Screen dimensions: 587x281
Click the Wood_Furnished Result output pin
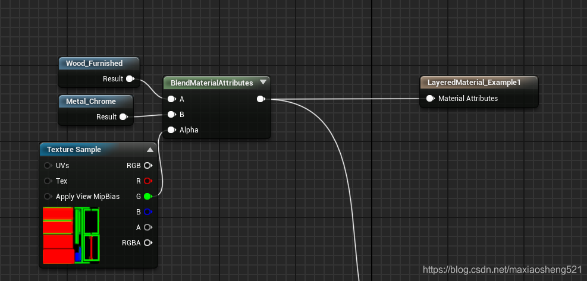[130, 79]
